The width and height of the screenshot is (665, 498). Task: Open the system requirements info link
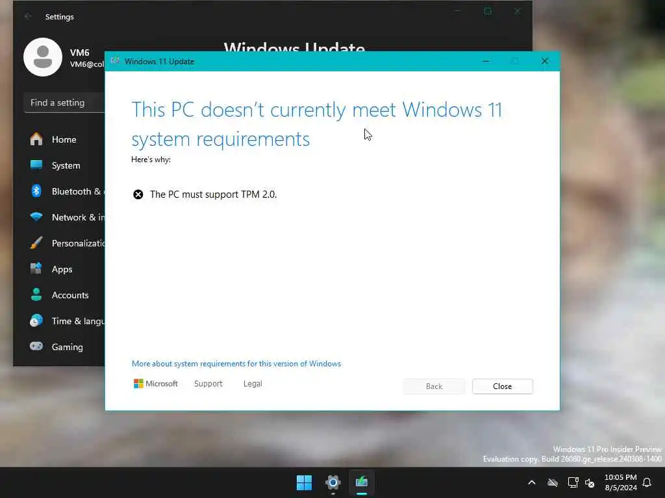pos(236,364)
